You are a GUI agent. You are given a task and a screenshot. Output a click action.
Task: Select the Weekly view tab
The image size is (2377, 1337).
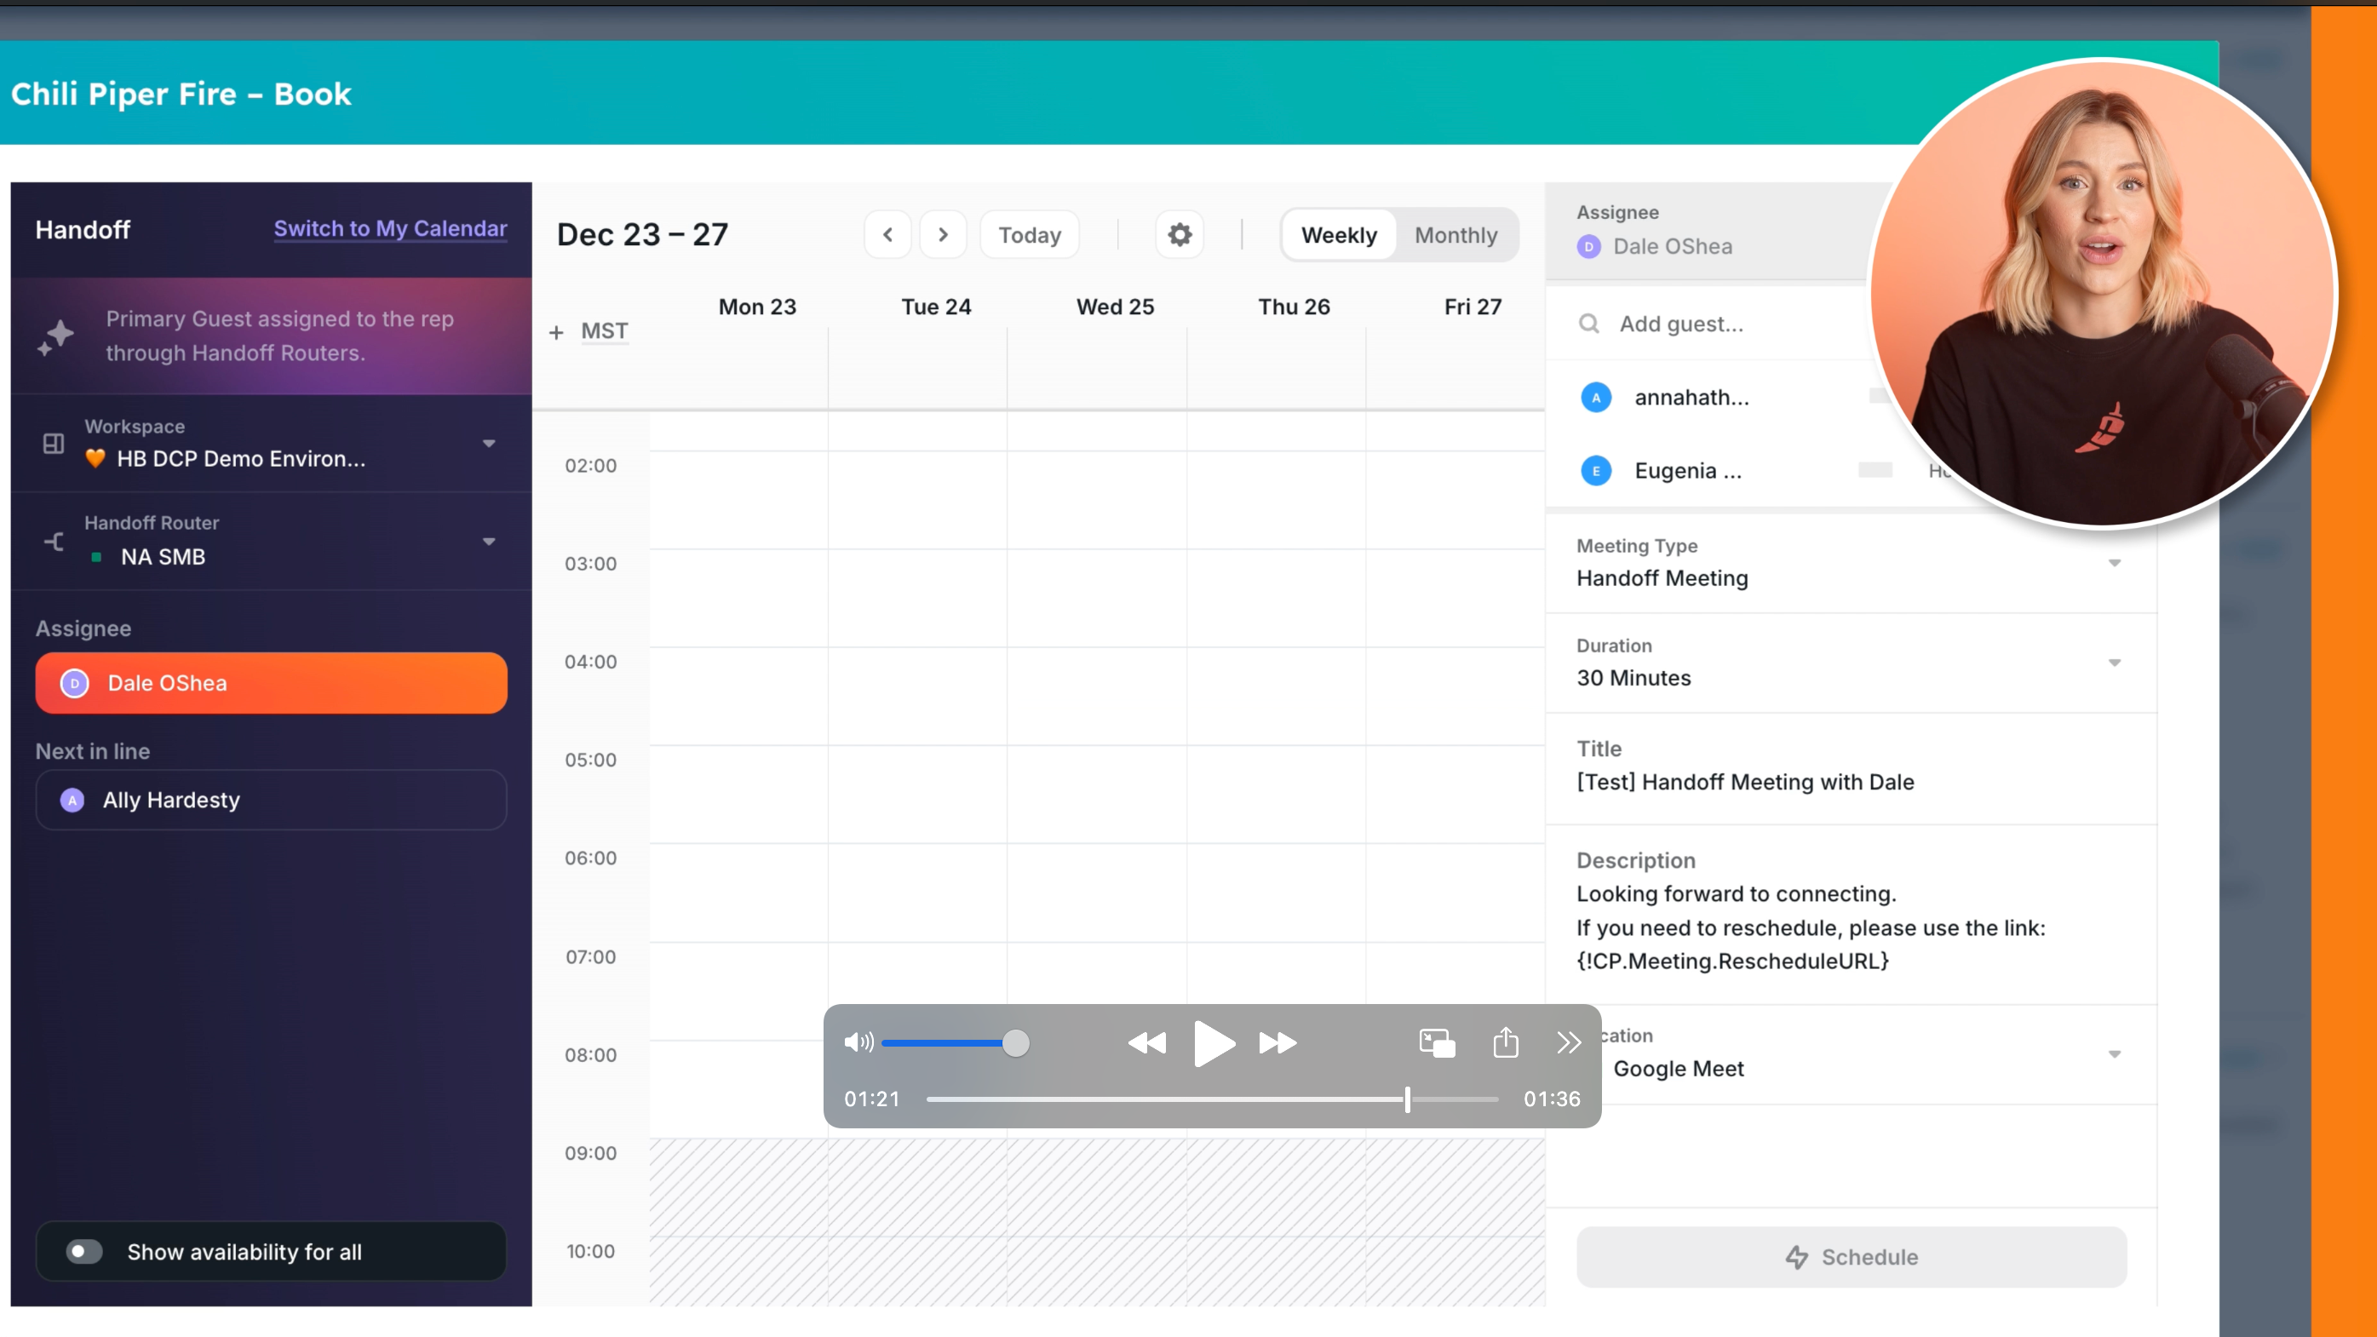[1339, 235]
